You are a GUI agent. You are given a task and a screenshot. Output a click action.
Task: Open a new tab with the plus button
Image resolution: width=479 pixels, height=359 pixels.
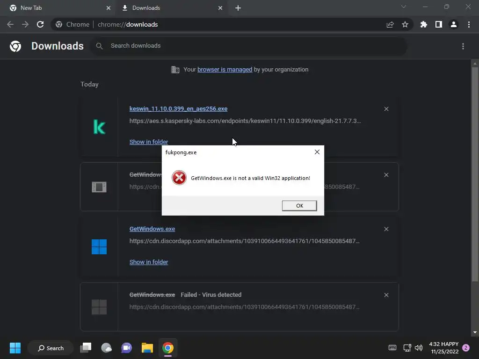238,8
